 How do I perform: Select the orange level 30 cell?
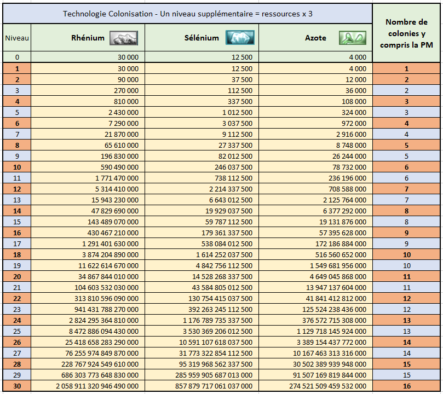coord(17,386)
